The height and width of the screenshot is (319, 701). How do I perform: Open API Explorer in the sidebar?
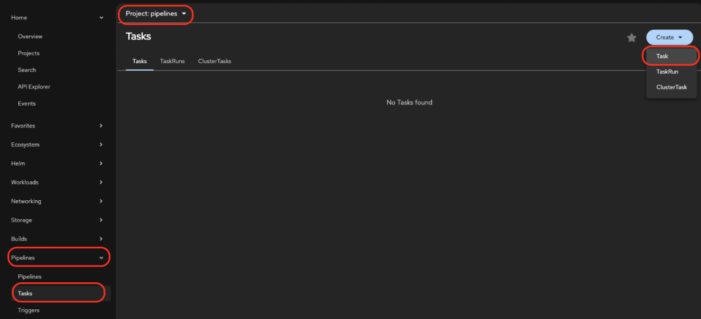click(34, 87)
